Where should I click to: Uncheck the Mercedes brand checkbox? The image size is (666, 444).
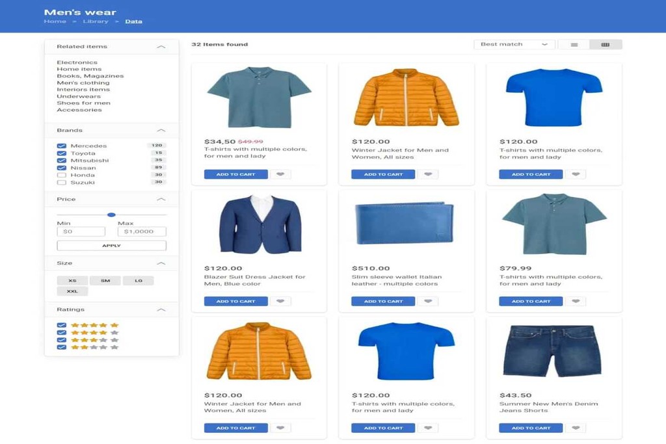(x=62, y=146)
